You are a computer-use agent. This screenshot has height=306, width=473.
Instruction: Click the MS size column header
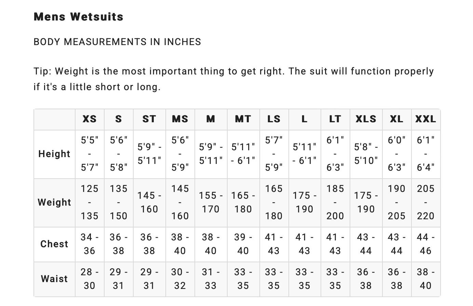click(x=180, y=119)
